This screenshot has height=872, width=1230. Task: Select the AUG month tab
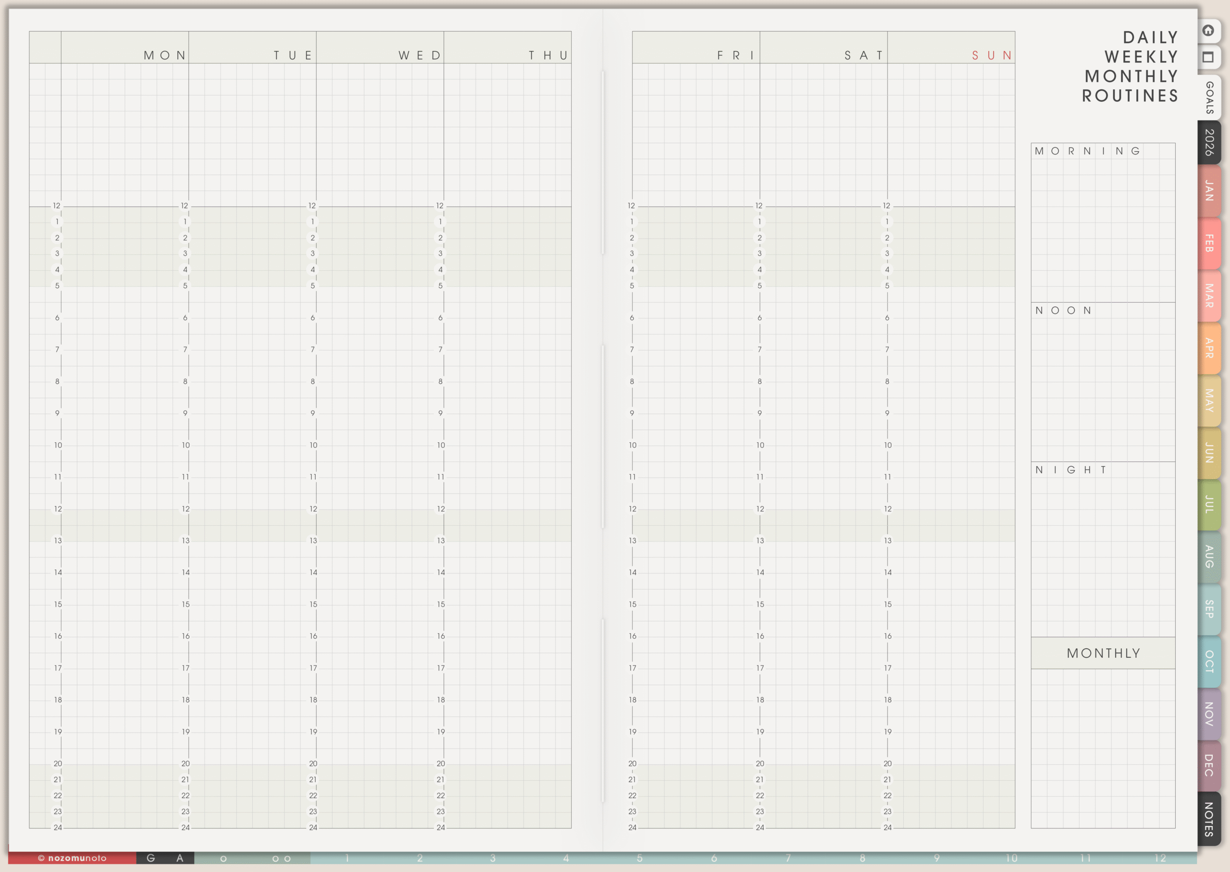click(1209, 556)
